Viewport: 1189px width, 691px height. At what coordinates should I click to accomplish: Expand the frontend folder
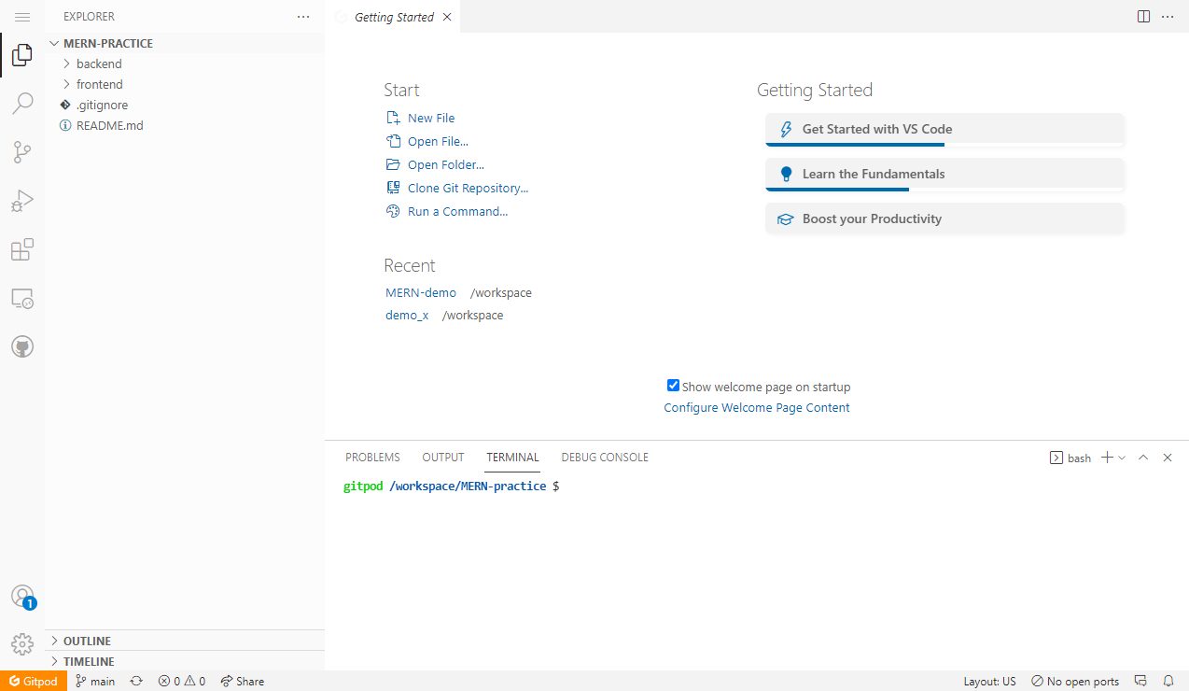[x=185, y=84]
